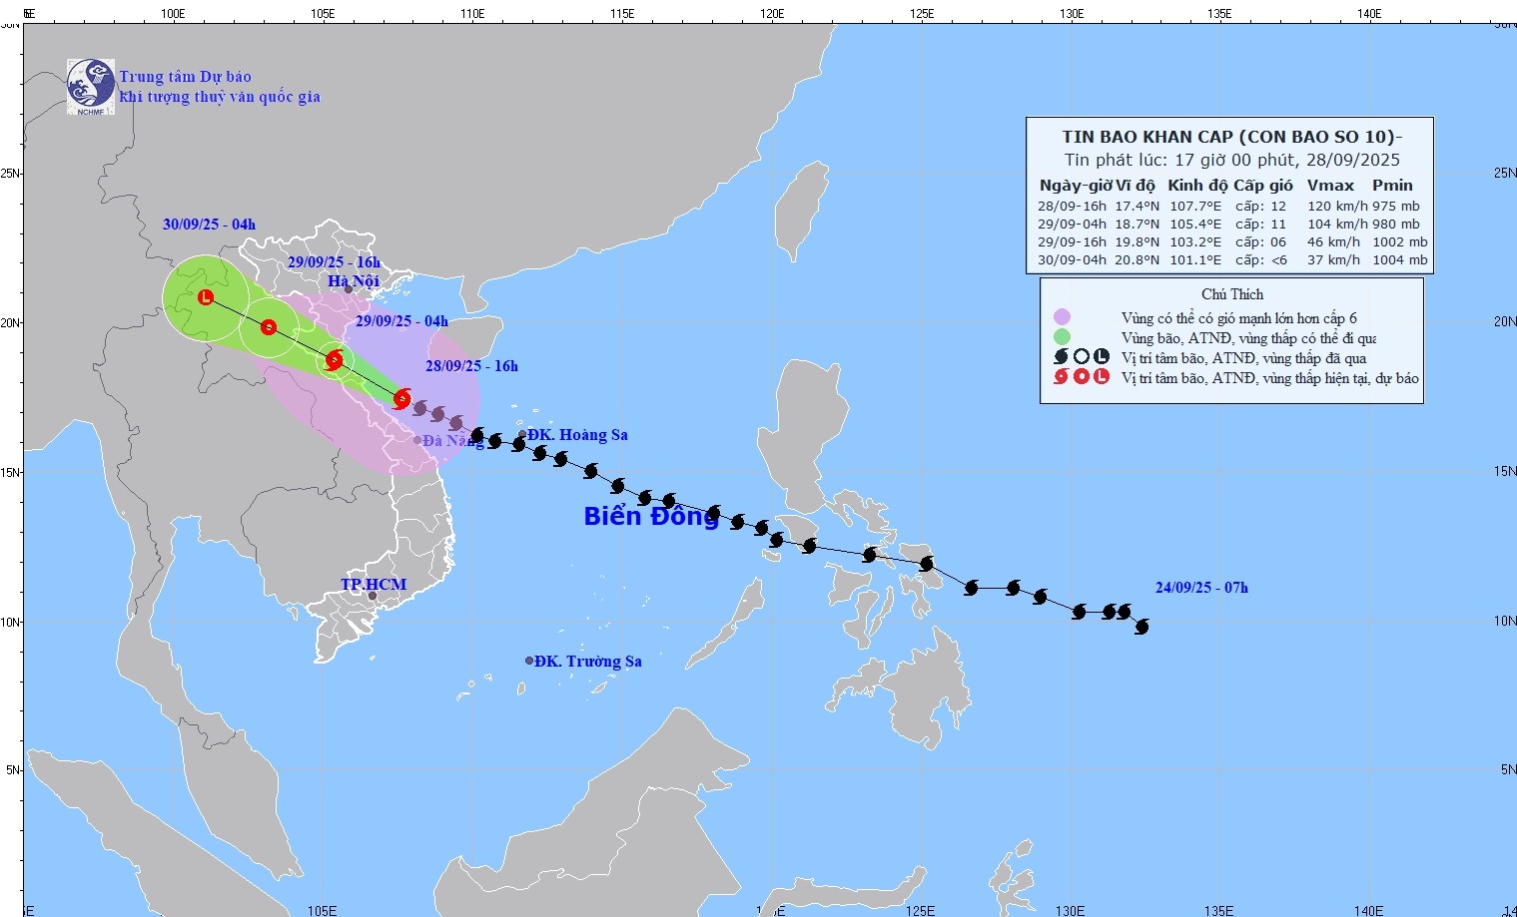Click the ĐK. Trường Sa location dot
This screenshot has width=1517, height=917.
(x=529, y=661)
